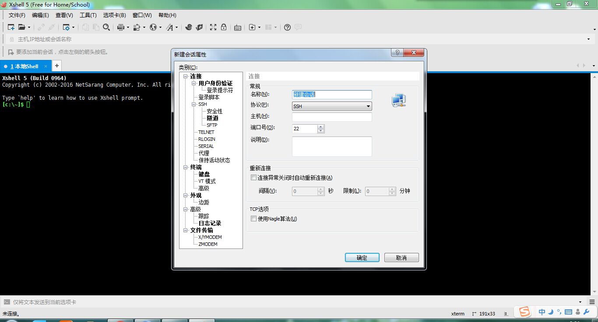Select SFTP in the category tree

pyautogui.click(x=212, y=125)
